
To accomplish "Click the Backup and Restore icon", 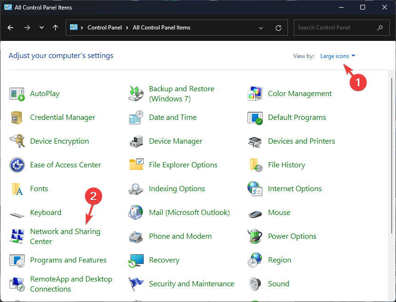I will (x=136, y=94).
